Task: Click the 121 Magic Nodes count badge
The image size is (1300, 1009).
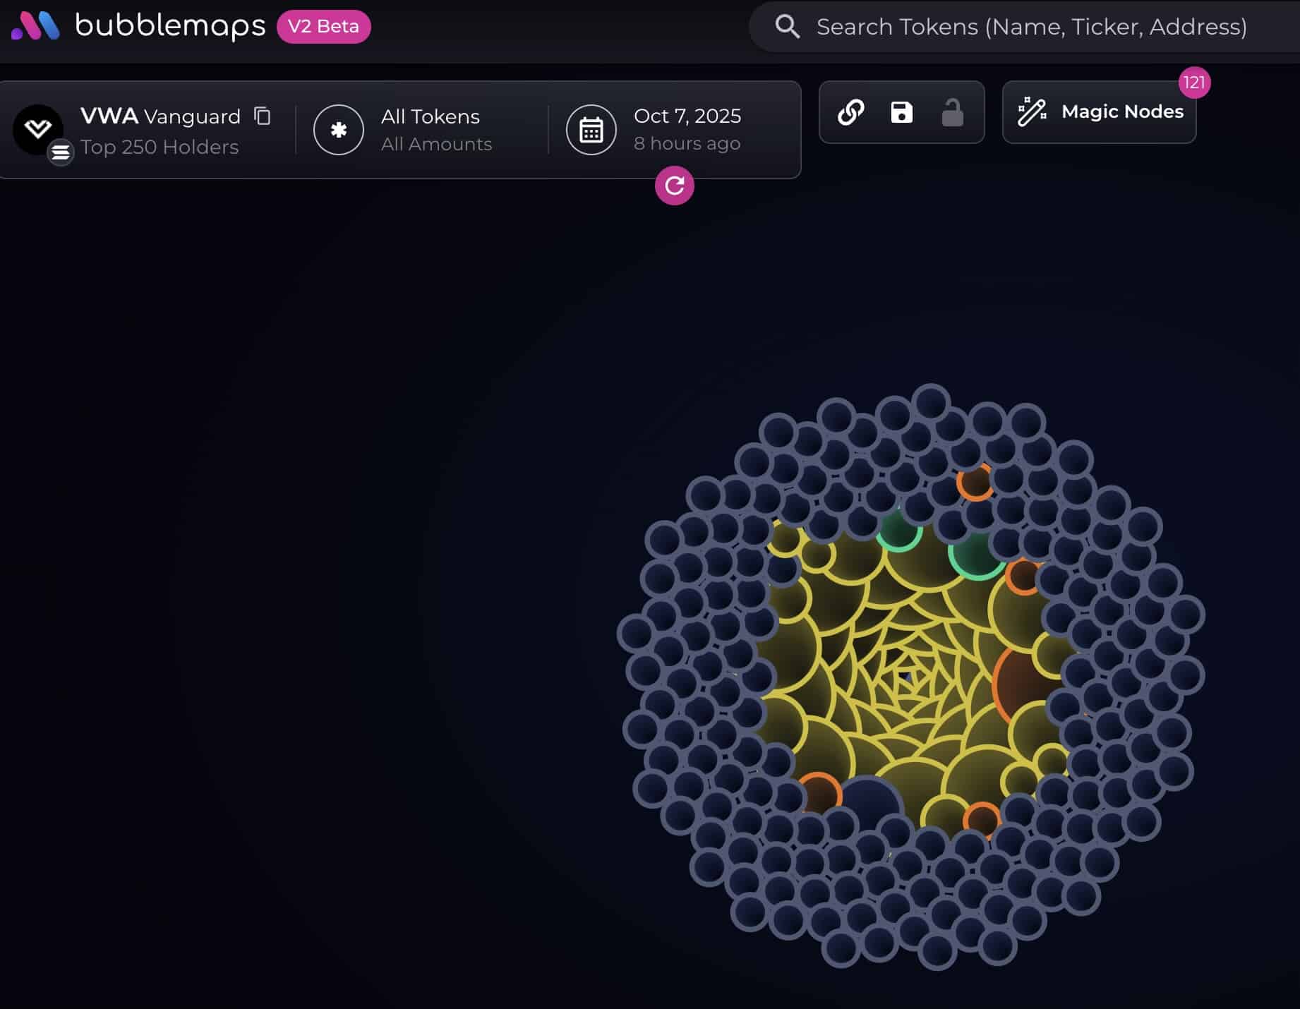Action: (x=1194, y=83)
